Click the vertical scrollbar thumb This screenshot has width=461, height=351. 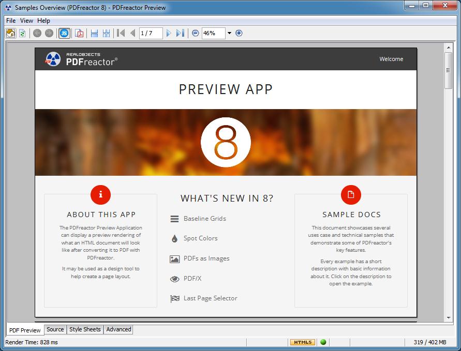(449, 70)
